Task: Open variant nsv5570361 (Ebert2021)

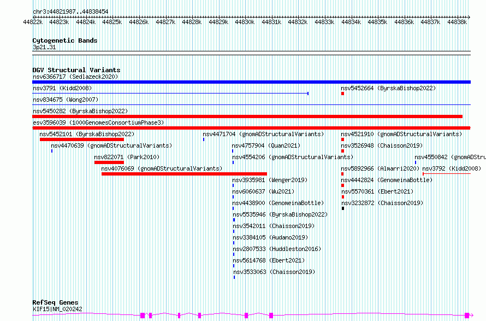Action: point(377,191)
